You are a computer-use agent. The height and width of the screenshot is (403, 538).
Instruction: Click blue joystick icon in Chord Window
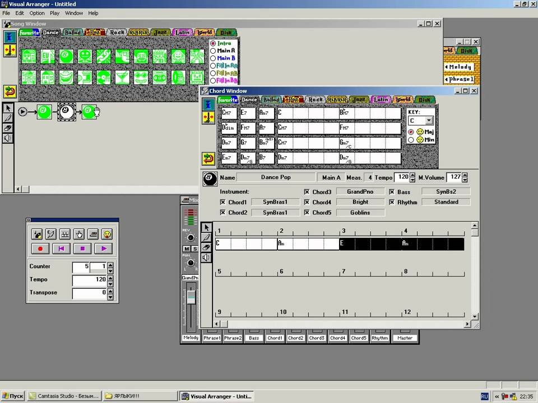click(208, 104)
